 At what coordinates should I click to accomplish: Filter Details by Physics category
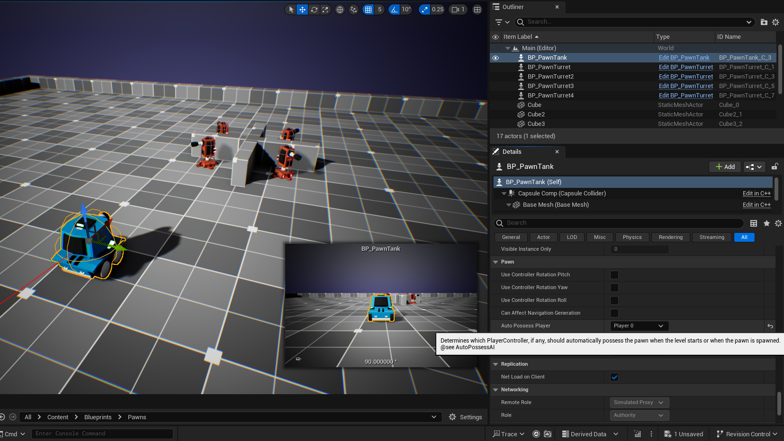632,238
